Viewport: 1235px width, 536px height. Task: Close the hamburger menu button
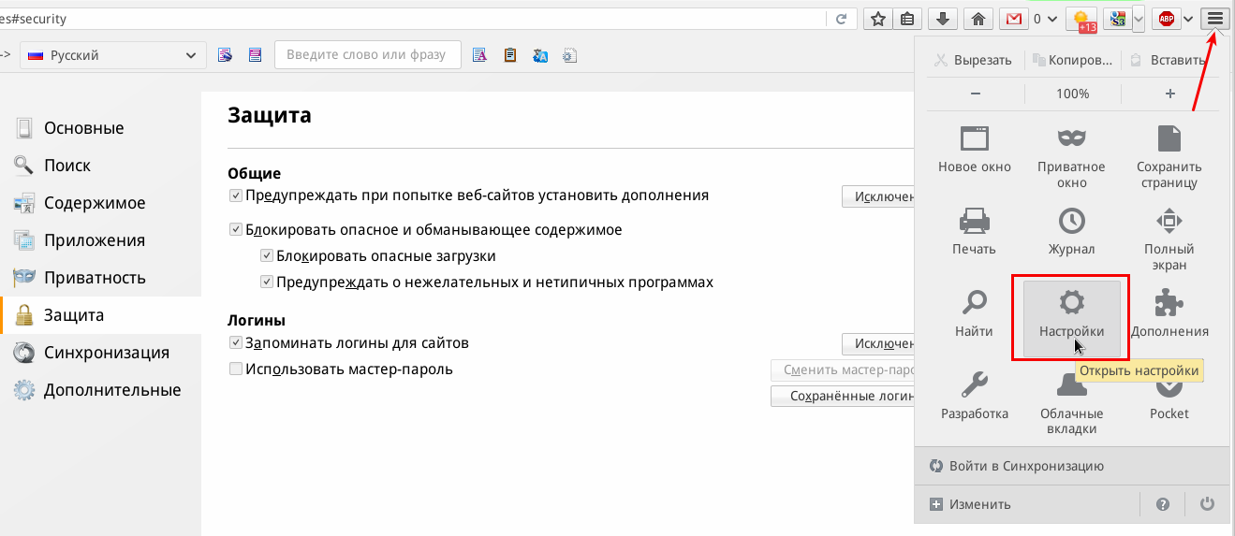tap(1215, 19)
